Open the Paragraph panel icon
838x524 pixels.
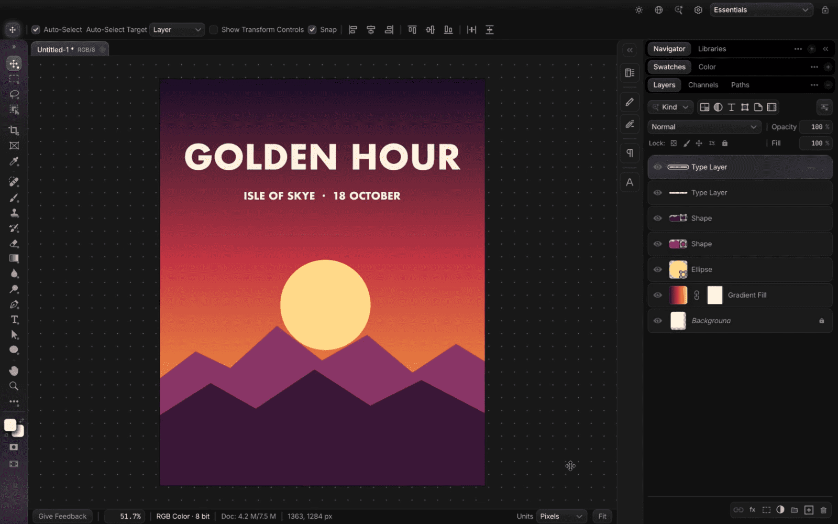click(x=630, y=153)
